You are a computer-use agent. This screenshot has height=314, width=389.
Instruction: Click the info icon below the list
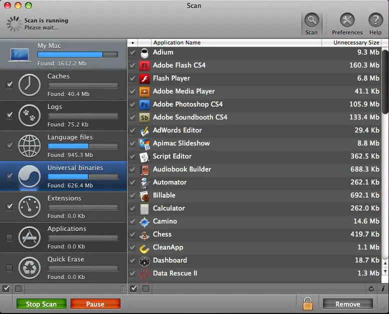point(383,288)
